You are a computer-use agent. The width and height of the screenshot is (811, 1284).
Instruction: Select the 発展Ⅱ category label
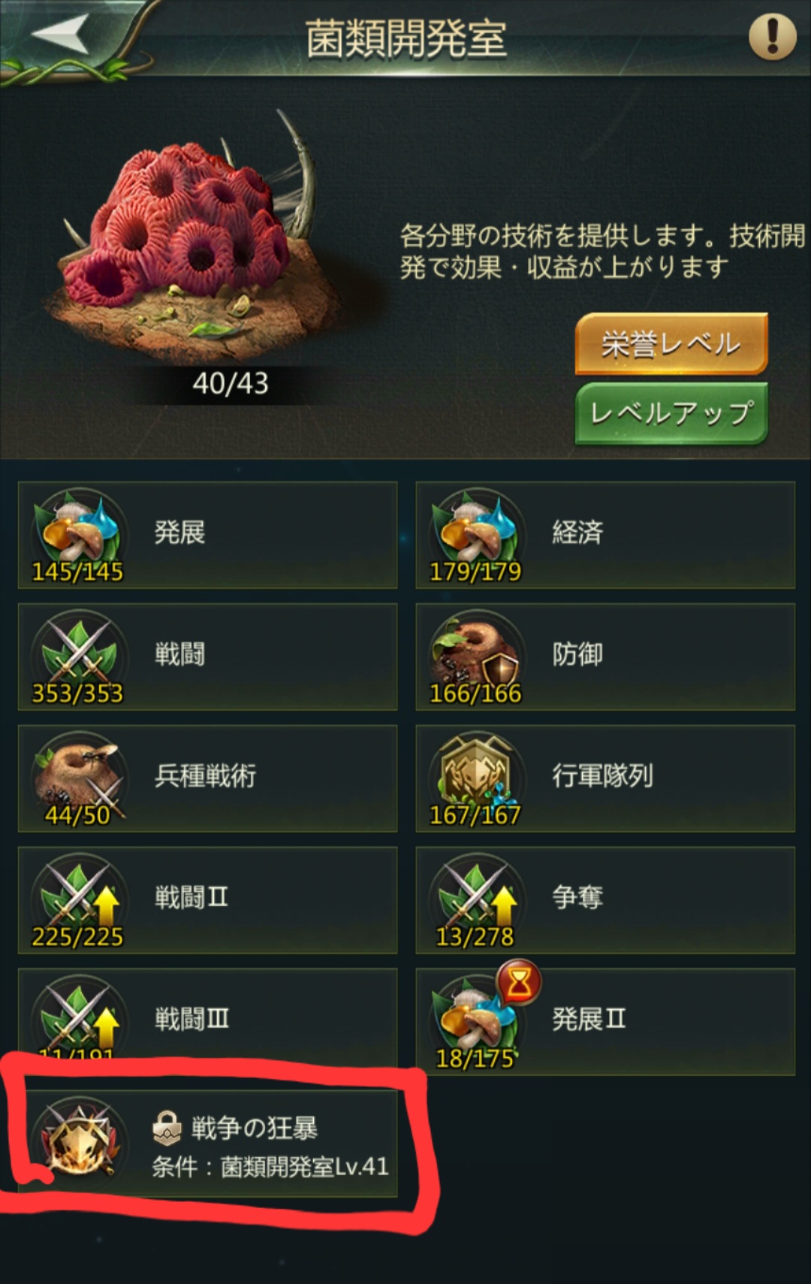coord(589,1019)
